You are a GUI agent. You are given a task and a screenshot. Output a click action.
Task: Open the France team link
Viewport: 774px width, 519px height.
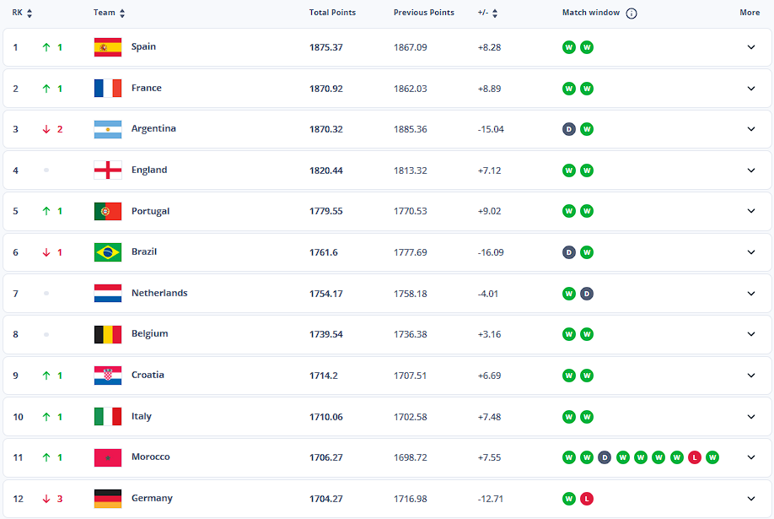coord(146,88)
